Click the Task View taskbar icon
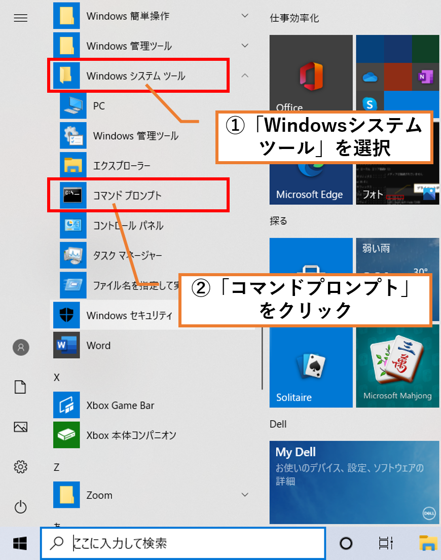This screenshot has height=560, width=441. pyautogui.click(x=386, y=544)
